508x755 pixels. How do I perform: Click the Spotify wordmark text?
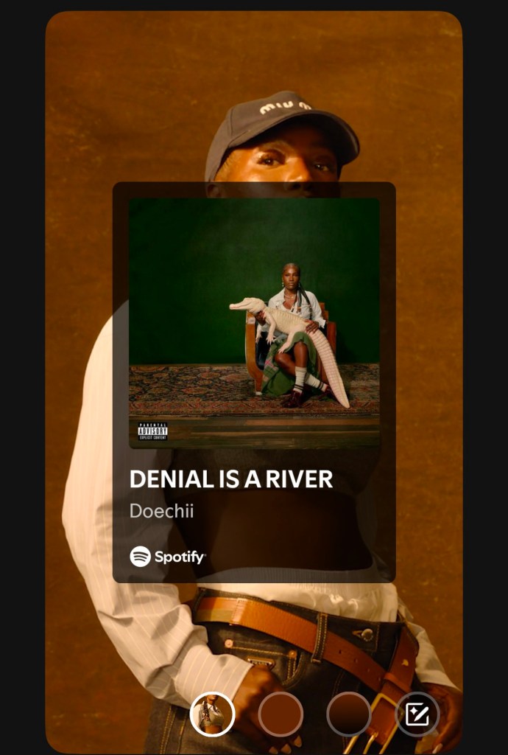tap(180, 557)
